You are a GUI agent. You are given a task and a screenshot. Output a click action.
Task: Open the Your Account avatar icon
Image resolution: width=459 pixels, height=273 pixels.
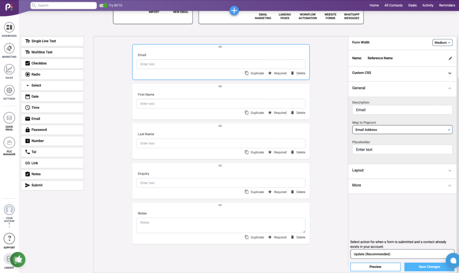[9, 210]
